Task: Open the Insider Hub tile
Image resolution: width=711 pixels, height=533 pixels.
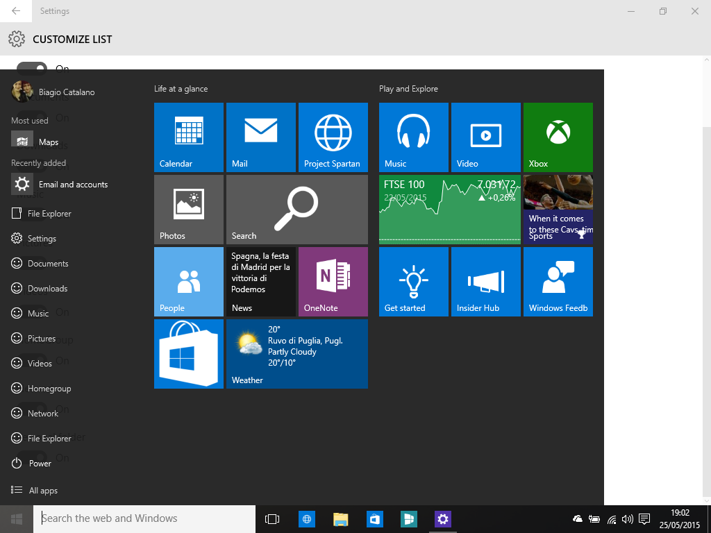Action: click(485, 282)
